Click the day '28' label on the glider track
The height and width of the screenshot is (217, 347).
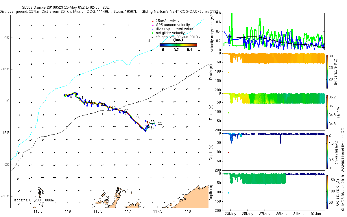pos(113,107)
